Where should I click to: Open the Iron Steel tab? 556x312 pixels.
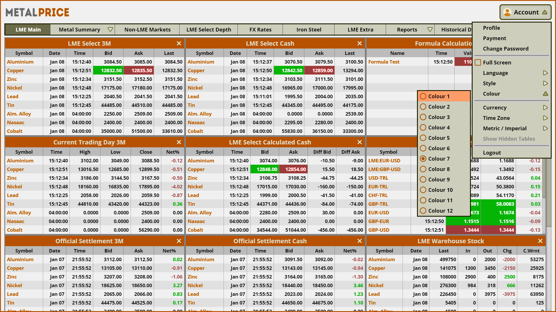[x=309, y=29]
